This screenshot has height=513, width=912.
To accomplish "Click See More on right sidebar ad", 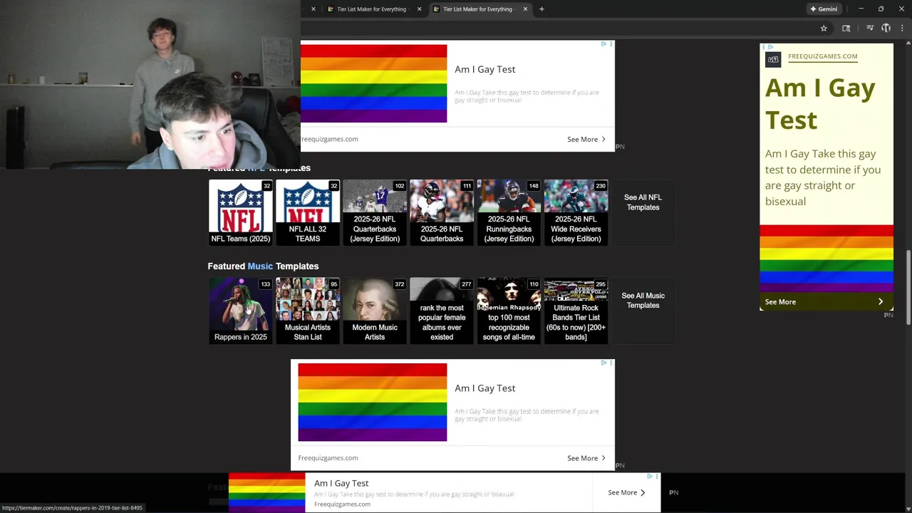I will (826, 302).
